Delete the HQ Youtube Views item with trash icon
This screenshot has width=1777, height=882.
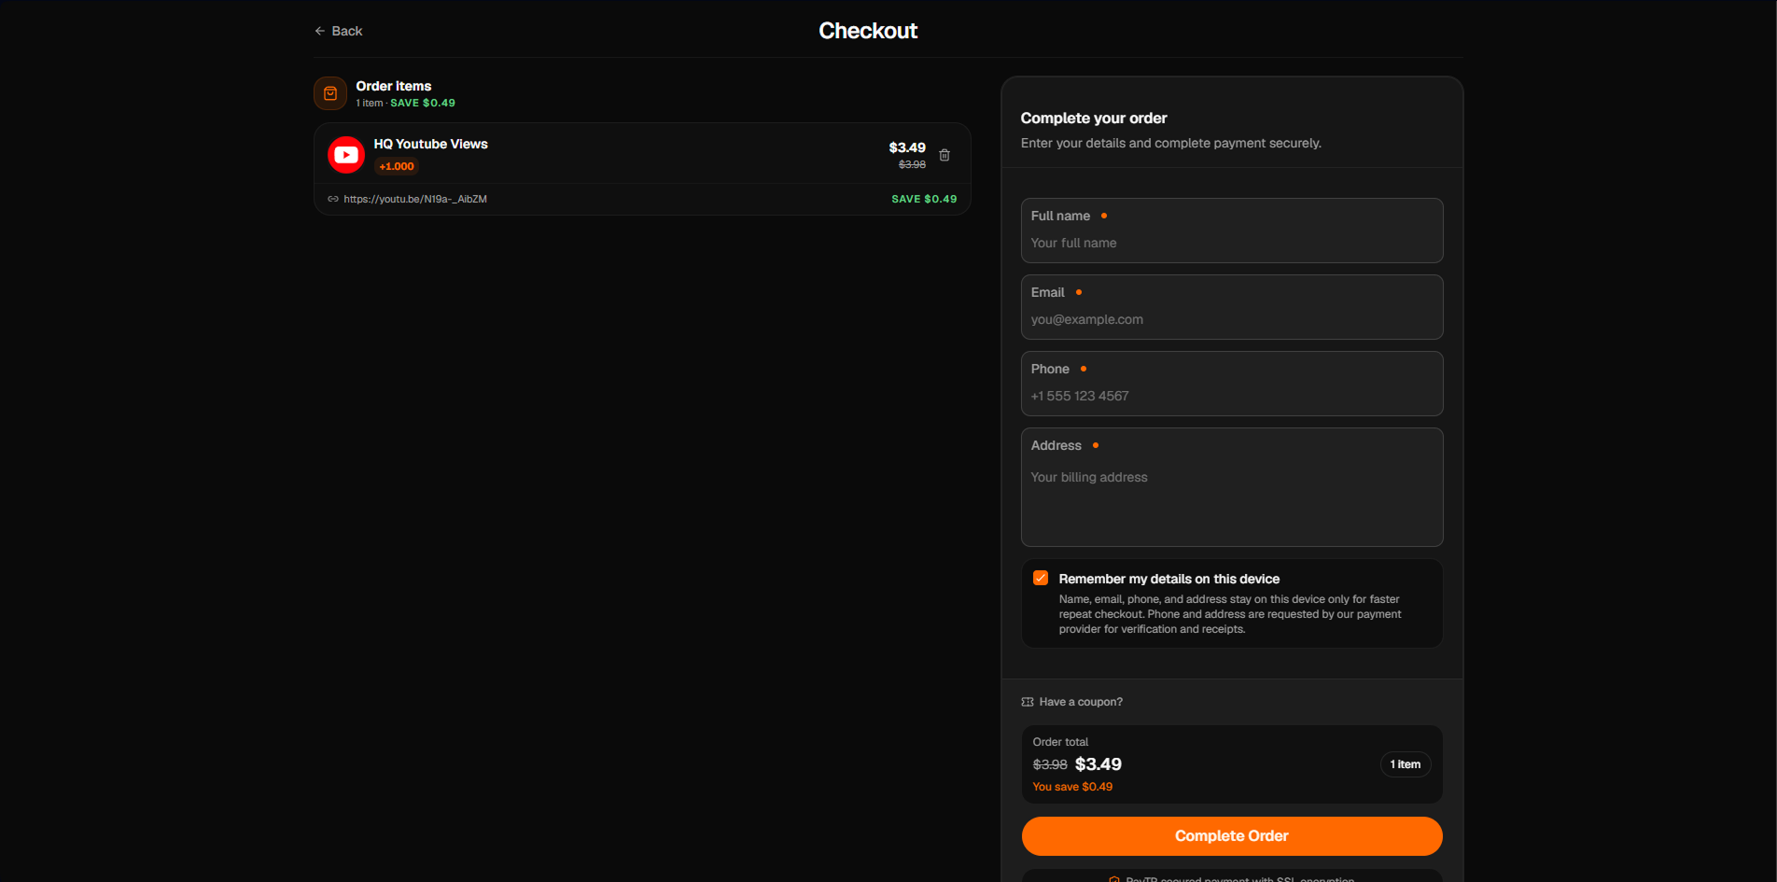(944, 155)
